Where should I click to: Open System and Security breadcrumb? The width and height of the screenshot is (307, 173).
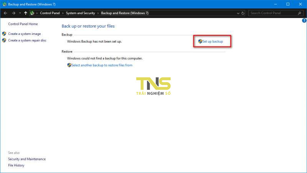coord(80,13)
